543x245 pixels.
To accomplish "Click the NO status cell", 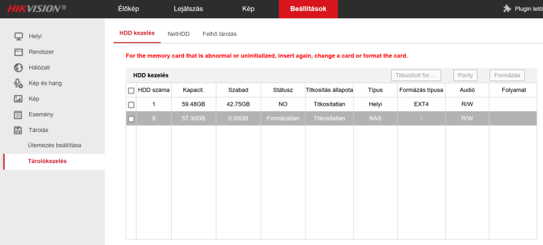I will [x=283, y=104].
